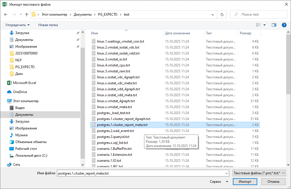
Task: Create Новая папка
Action: coord(48,25)
